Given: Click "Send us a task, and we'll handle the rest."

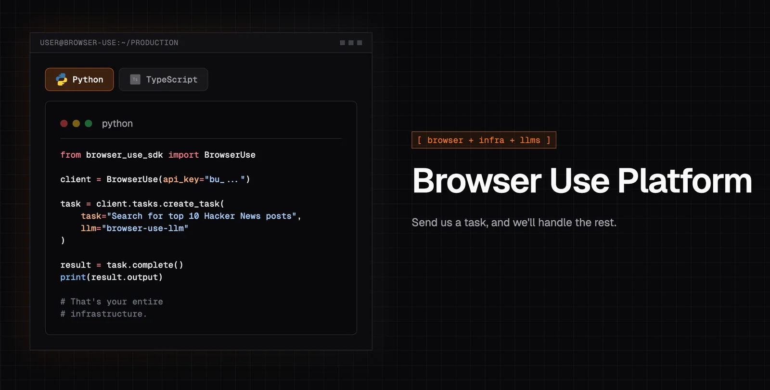Looking at the screenshot, I should click(x=514, y=223).
